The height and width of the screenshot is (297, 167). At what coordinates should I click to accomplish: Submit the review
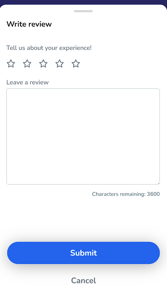click(83, 253)
